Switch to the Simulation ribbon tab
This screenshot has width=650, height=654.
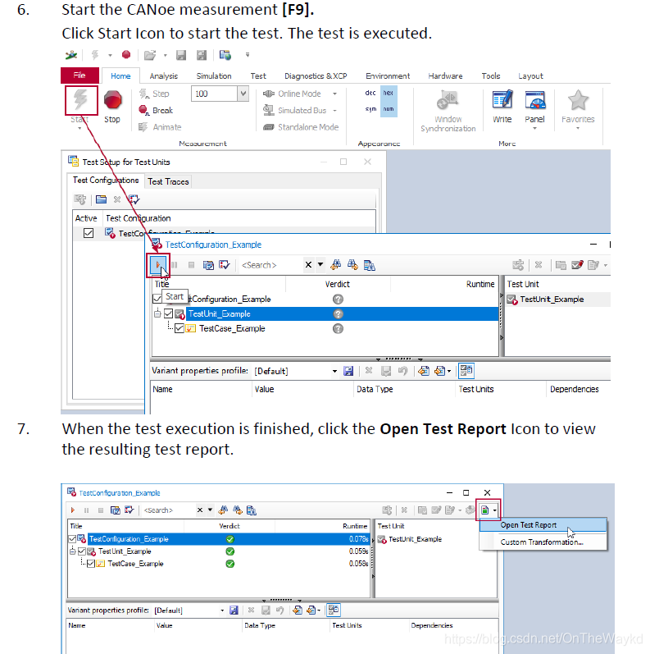point(214,76)
